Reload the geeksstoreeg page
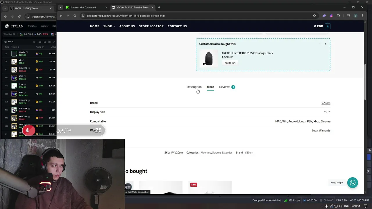This screenshot has width=372, height=209. coord(75,16)
